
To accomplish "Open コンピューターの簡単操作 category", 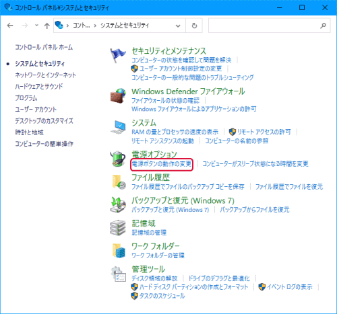I will pyautogui.click(x=44, y=144).
